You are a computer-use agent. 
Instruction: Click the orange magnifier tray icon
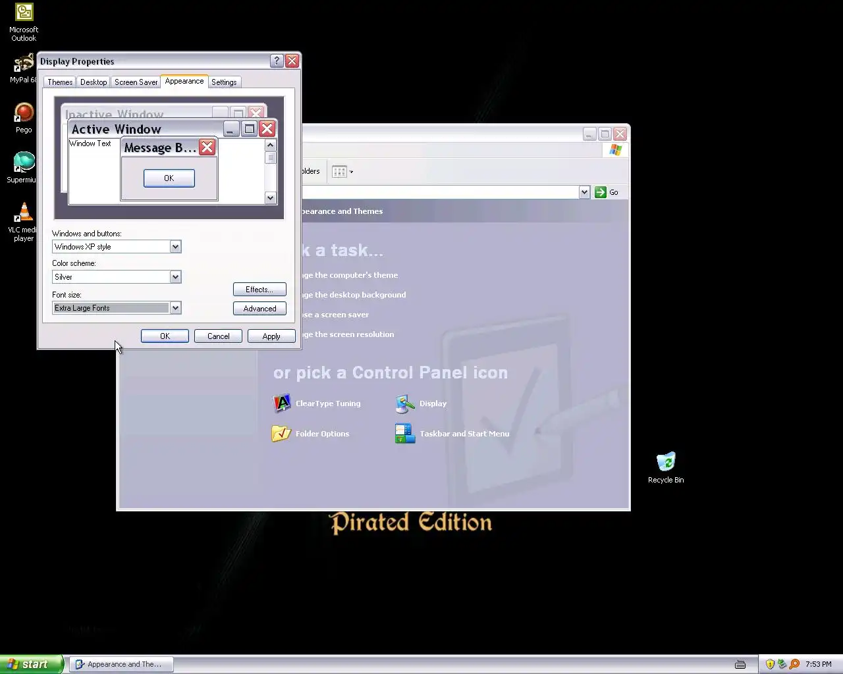(x=794, y=664)
